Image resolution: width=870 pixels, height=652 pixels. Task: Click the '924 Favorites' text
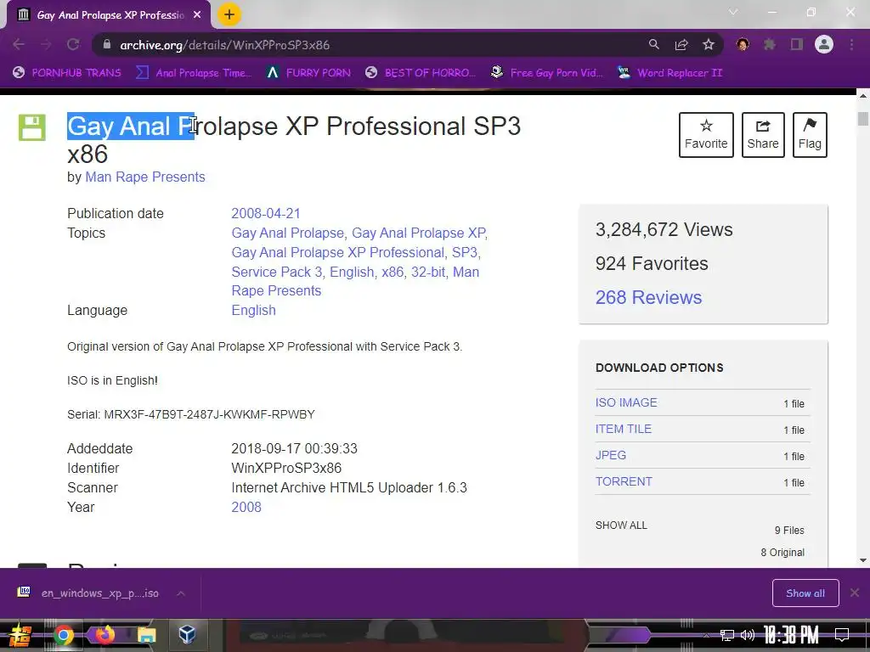click(652, 263)
